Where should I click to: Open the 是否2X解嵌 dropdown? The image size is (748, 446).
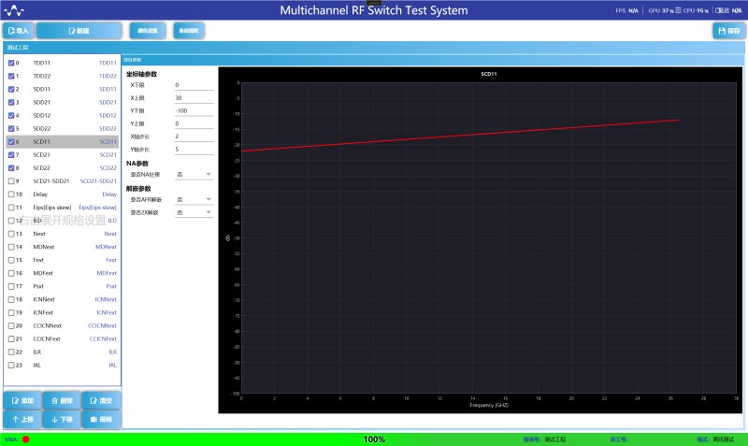[x=194, y=213]
